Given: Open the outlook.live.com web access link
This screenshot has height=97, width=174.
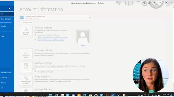Looking at the screenshot, I should (52, 37).
